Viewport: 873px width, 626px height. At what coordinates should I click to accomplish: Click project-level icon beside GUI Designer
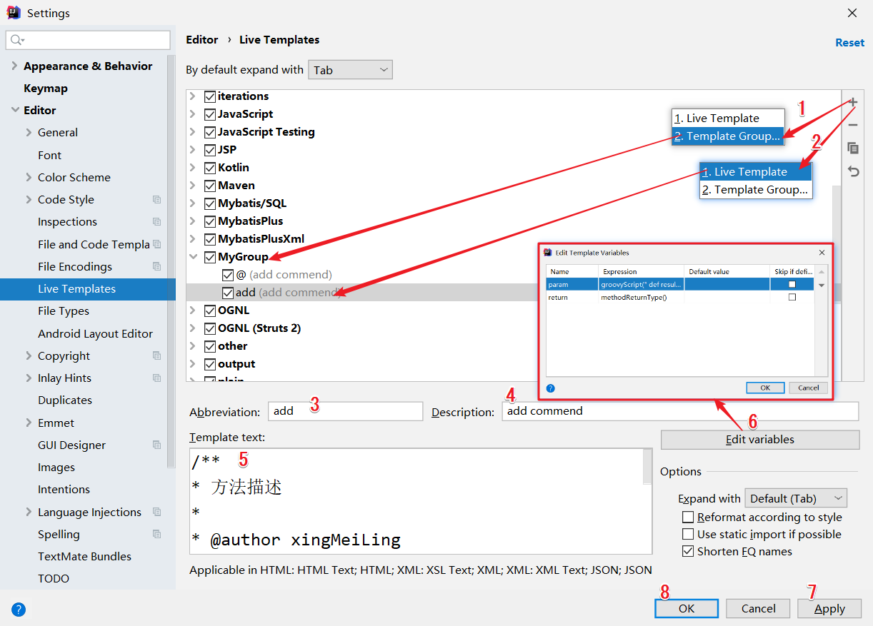(x=156, y=445)
